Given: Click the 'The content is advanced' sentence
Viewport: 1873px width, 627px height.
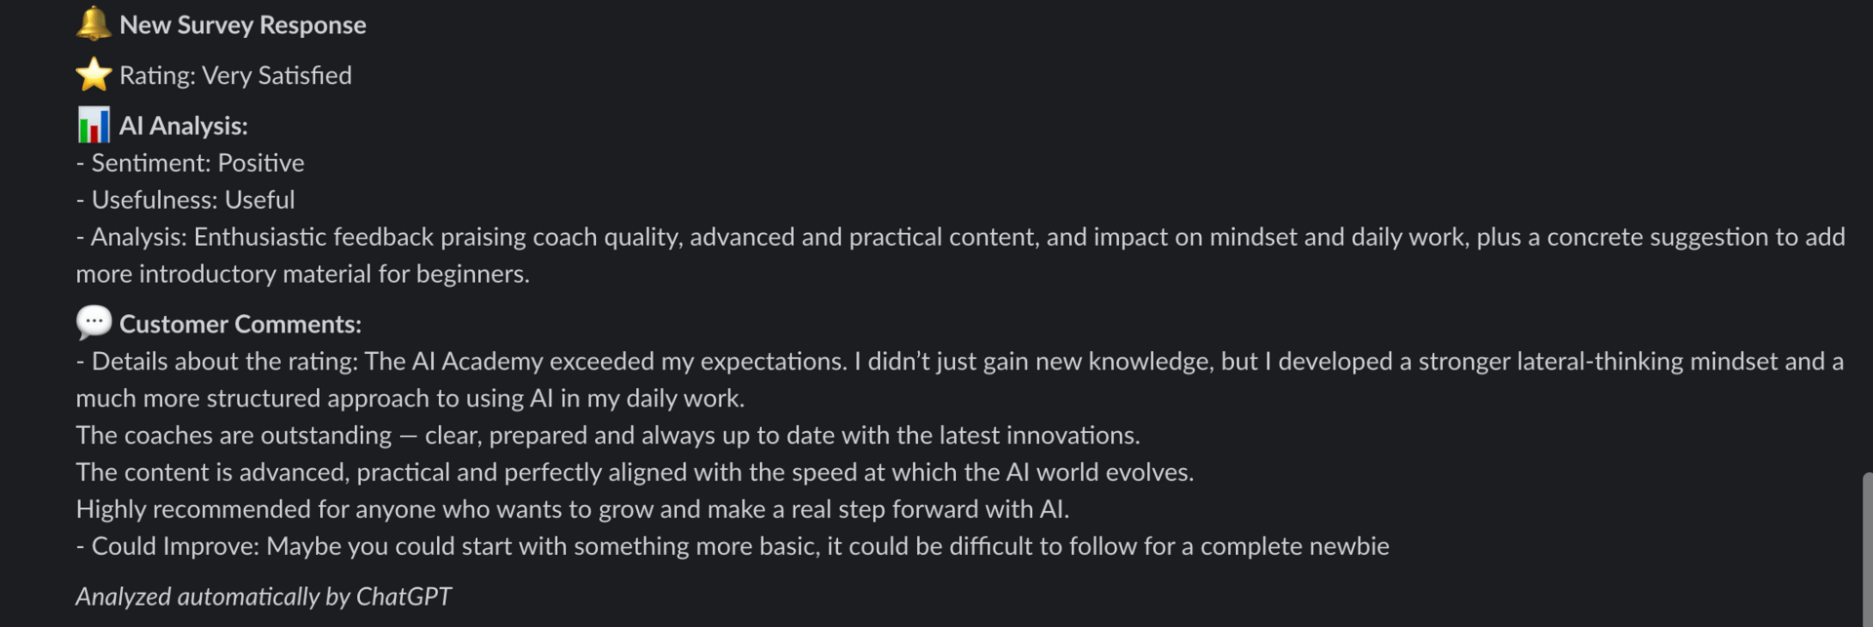Looking at the screenshot, I should [635, 472].
